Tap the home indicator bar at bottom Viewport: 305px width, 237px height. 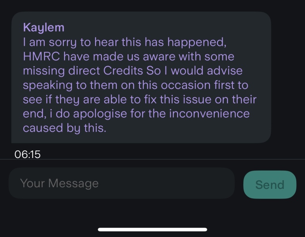[x=152, y=229]
